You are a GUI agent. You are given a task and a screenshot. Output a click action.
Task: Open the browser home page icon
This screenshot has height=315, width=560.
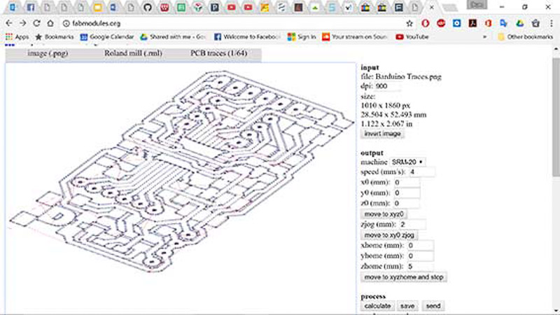pos(50,23)
